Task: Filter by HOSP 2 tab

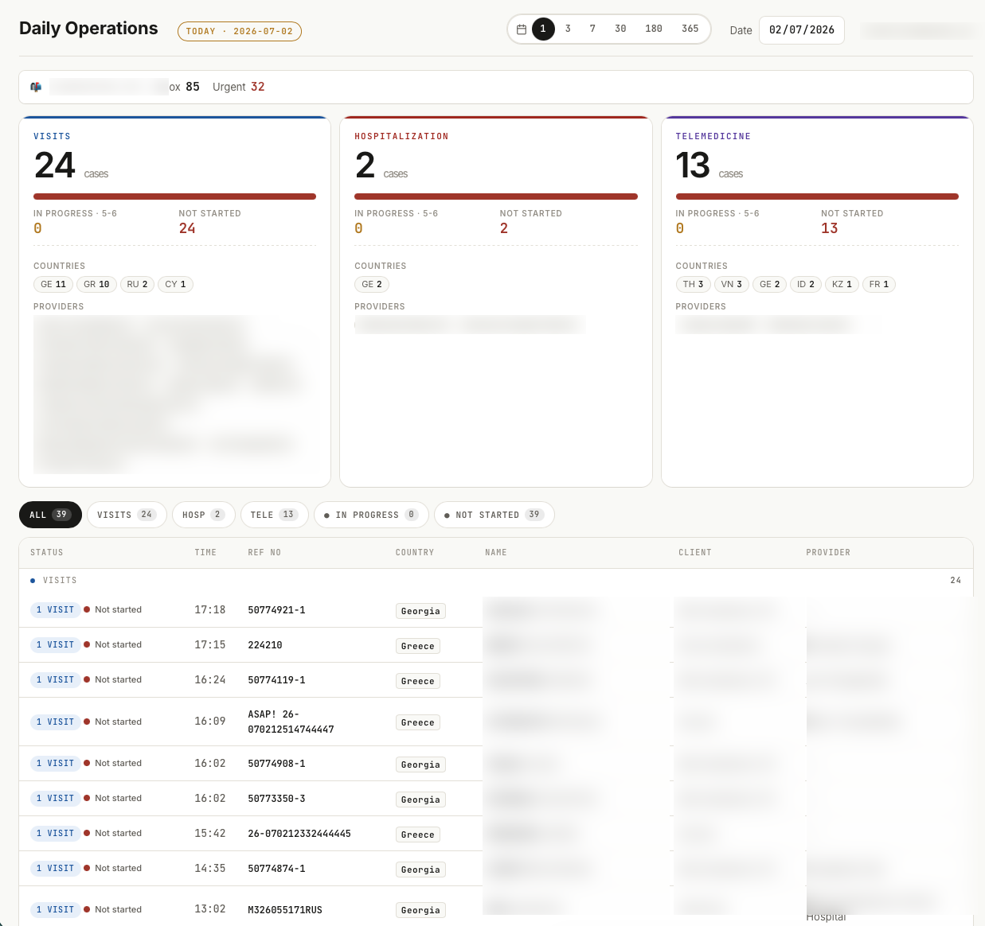Action: coord(204,515)
